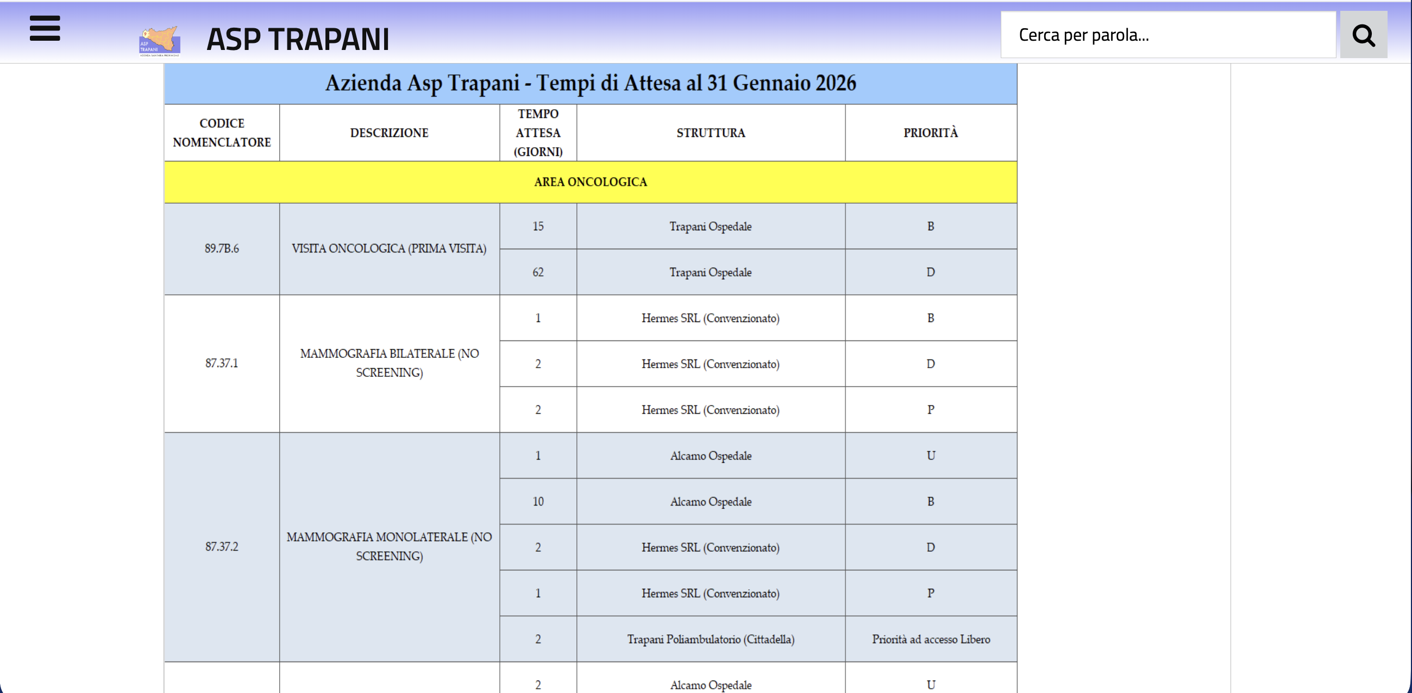Click the 'Priorità ad accesso Libero' cell
The width and height of the screenshot is (1412, 693).
pos(930,639)
